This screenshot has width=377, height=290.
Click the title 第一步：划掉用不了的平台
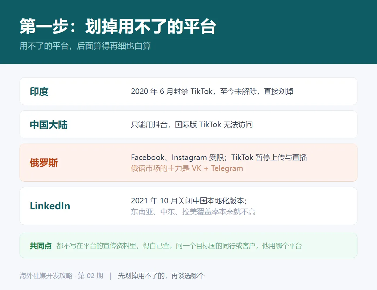pyautogui.click(x=118, y=26)
